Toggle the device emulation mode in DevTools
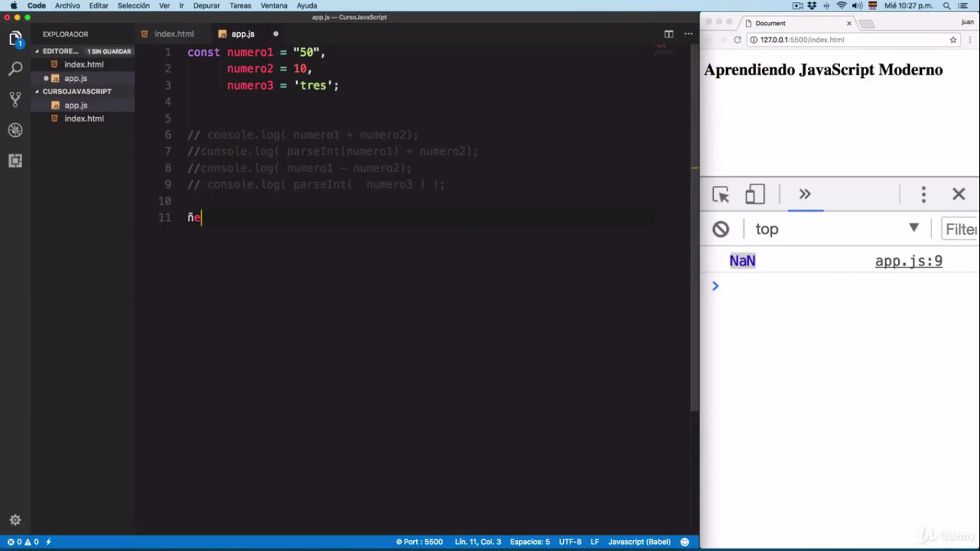Image resolution: width=980 pixels, height=551 pixels. click(753, 194)
